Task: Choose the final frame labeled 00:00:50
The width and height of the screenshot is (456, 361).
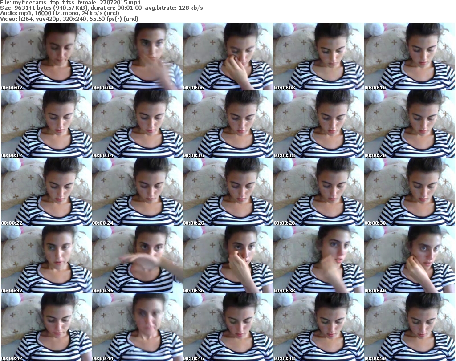Action: point(410,327)
